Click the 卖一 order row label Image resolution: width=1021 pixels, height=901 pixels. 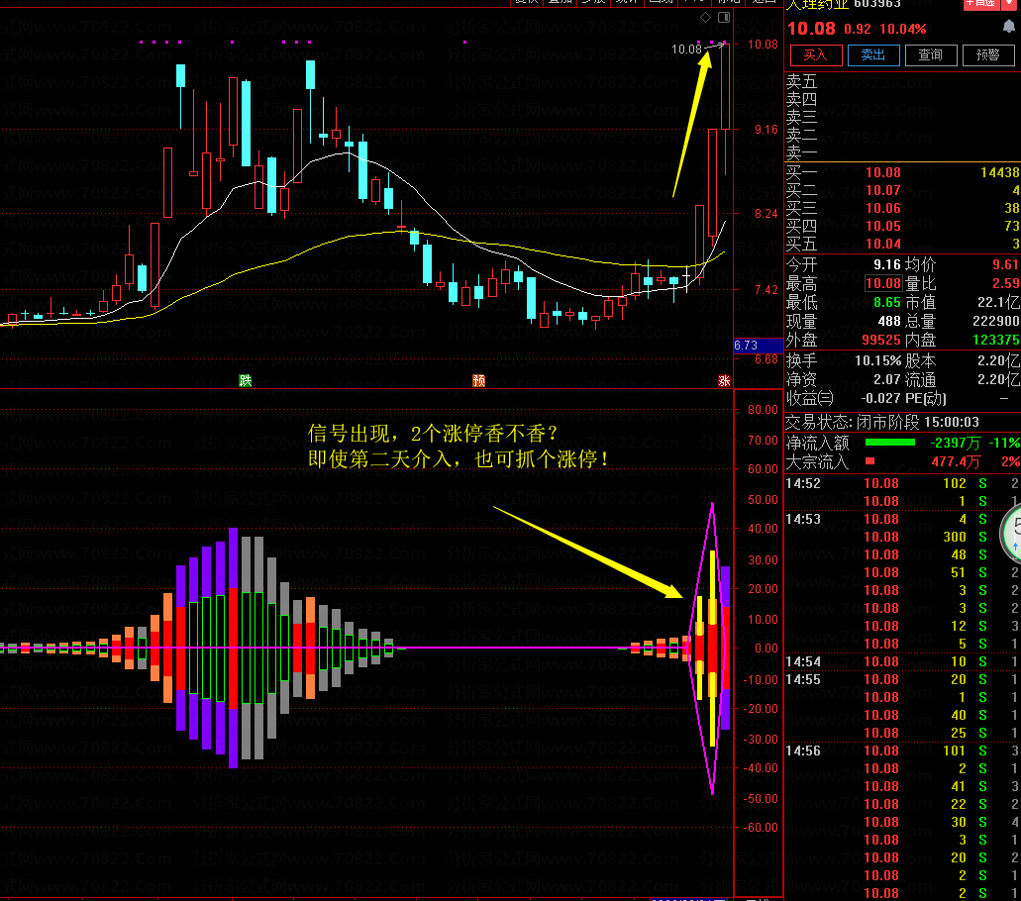[801, 153]
